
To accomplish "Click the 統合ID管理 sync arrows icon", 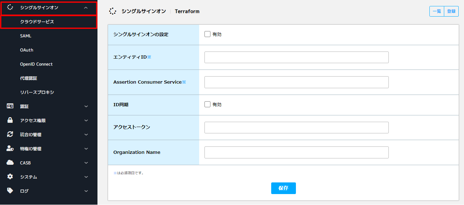I will point(10,134).
